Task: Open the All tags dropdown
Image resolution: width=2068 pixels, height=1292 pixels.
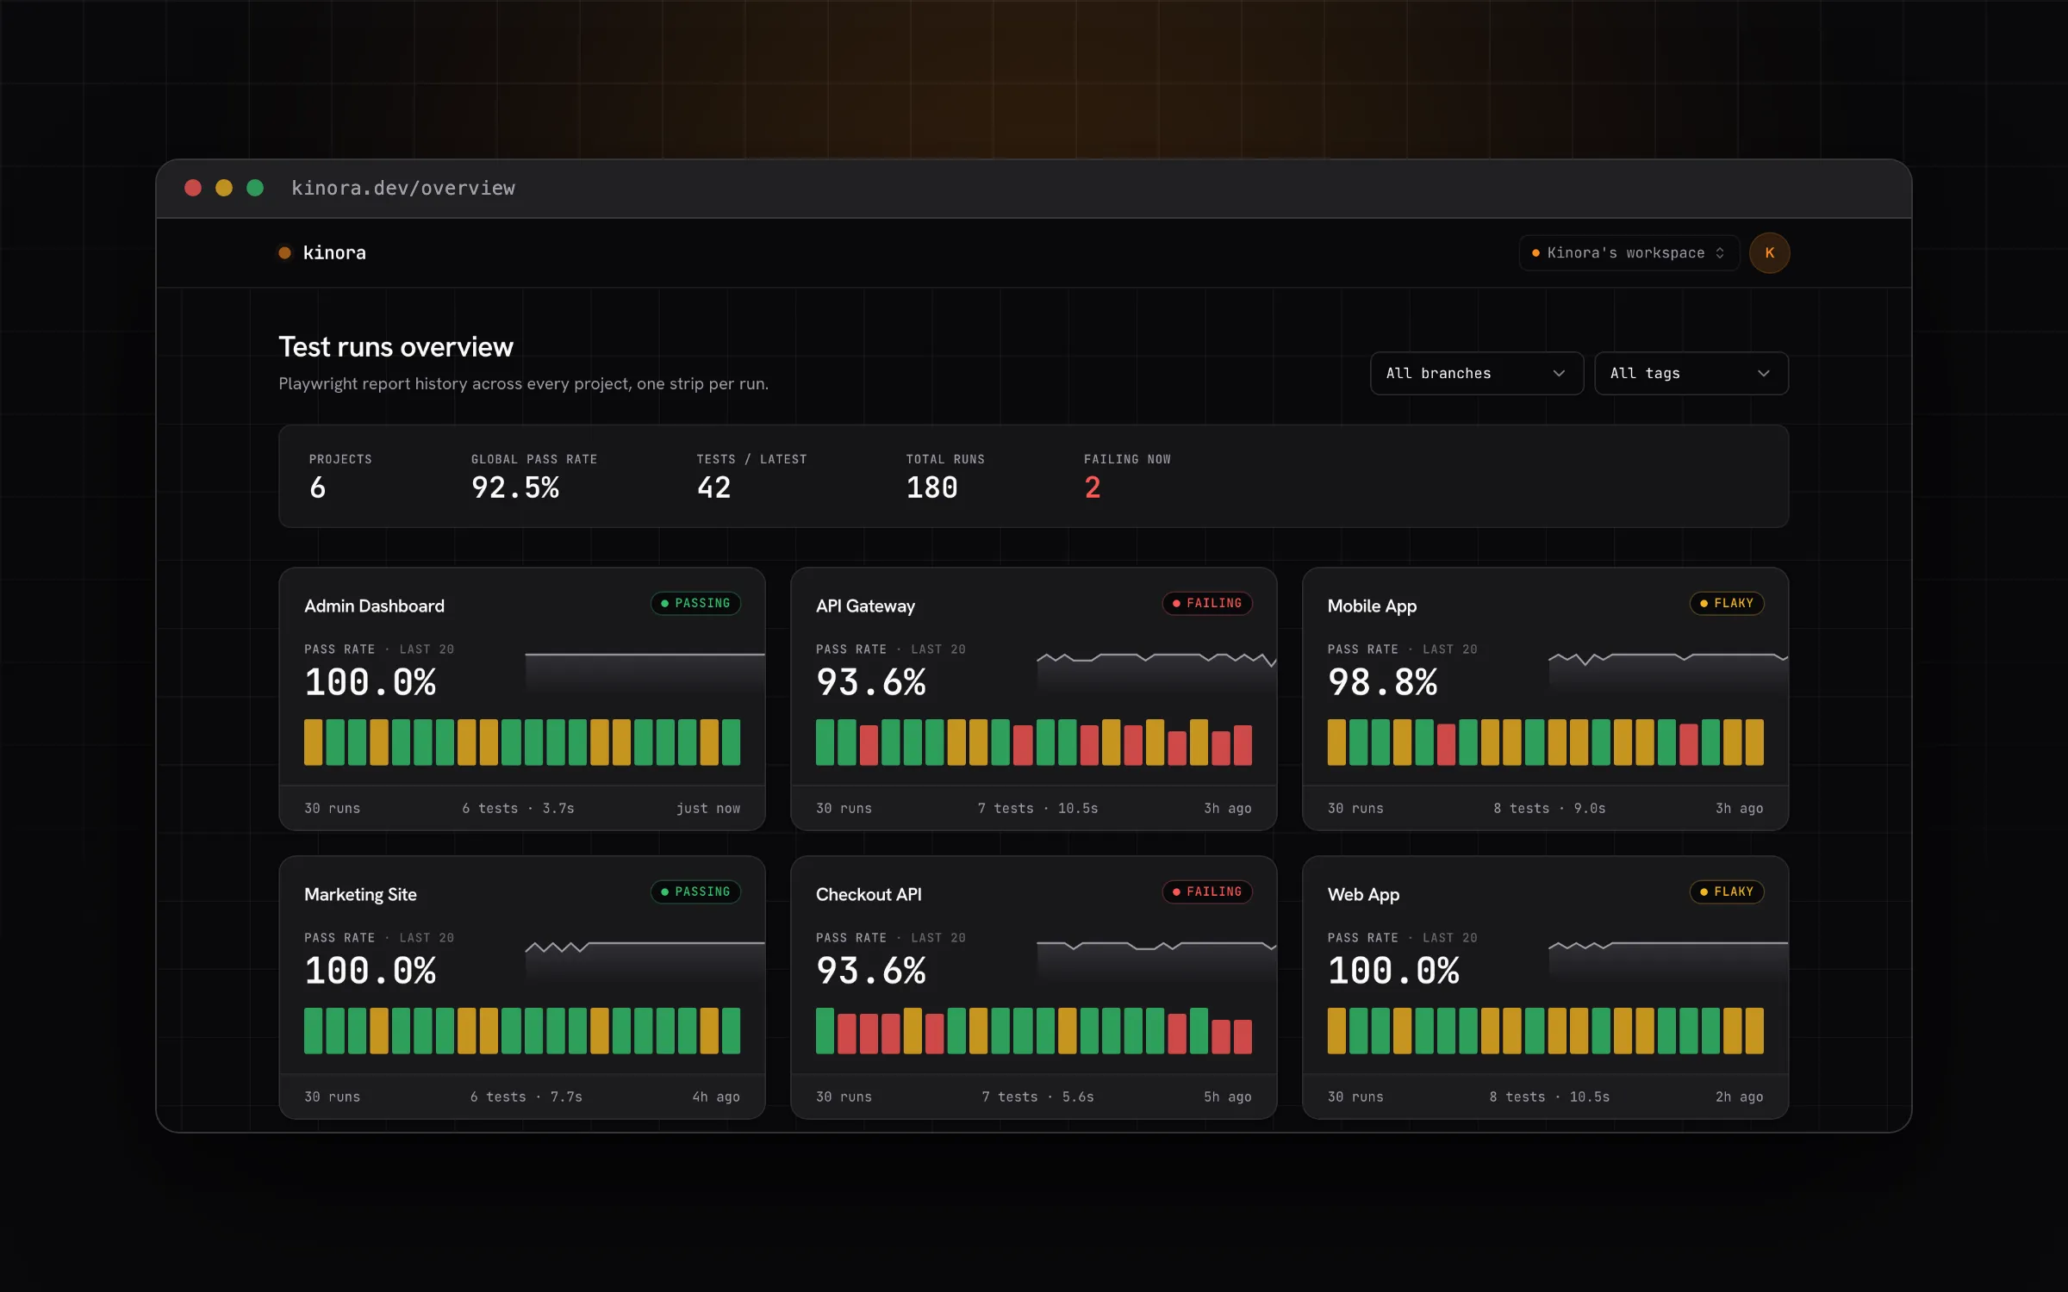Action: pyautogui.click(x=1691, y=373)
